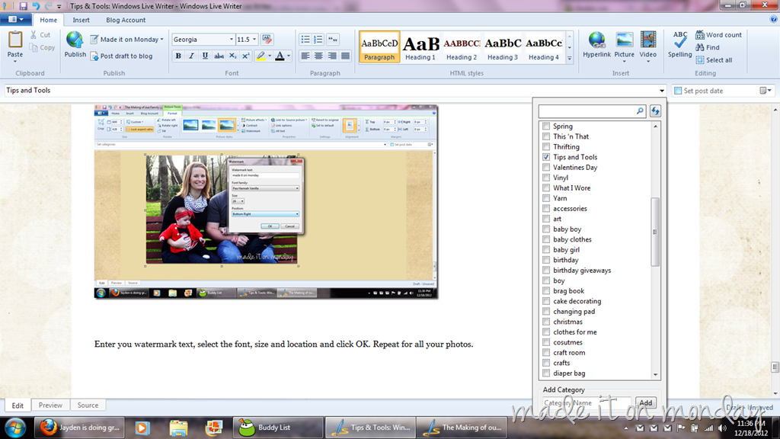Check the baby girl category
Screen dimensions: 780x439
coord(546,250)
